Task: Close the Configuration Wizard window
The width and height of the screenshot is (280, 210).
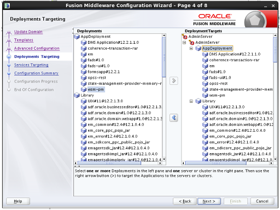Action: click(x=273, y=6)
